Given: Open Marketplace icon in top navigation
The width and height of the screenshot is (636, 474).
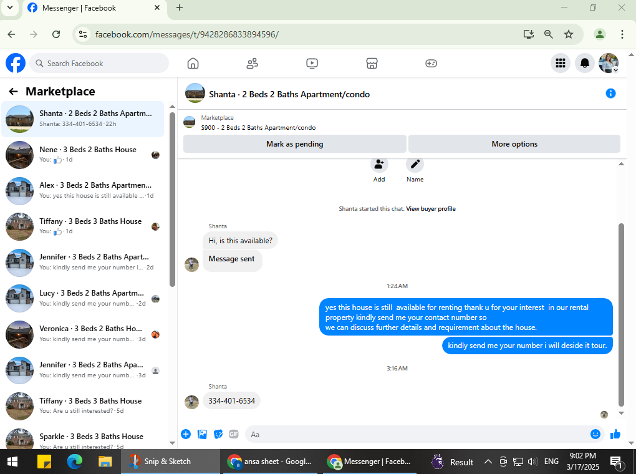Looking at the screenshot, I should (x=372, y=64).
